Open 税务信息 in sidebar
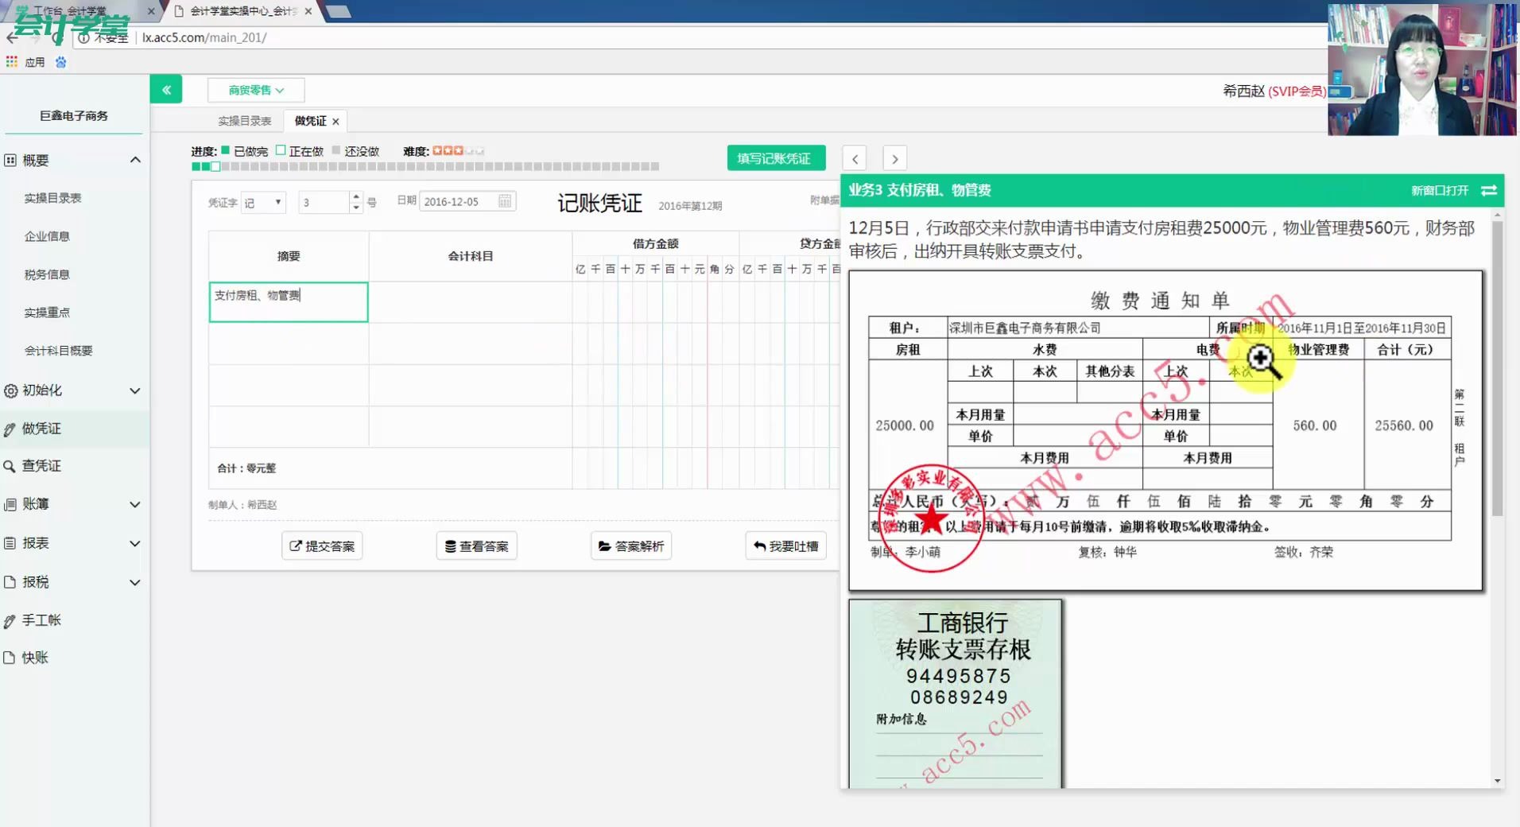This screenshot has width=1520, height=827. point(47,274)
